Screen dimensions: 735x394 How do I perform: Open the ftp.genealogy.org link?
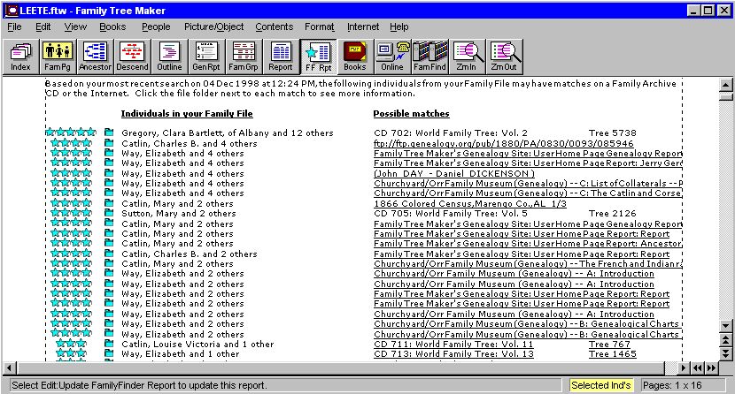tap(504, 143)
